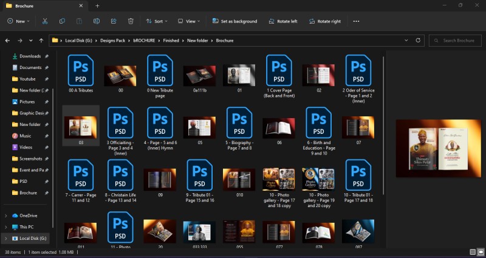Click Set as background button
Viewport: 486px width, 258px height.
(x=234, y=21)
